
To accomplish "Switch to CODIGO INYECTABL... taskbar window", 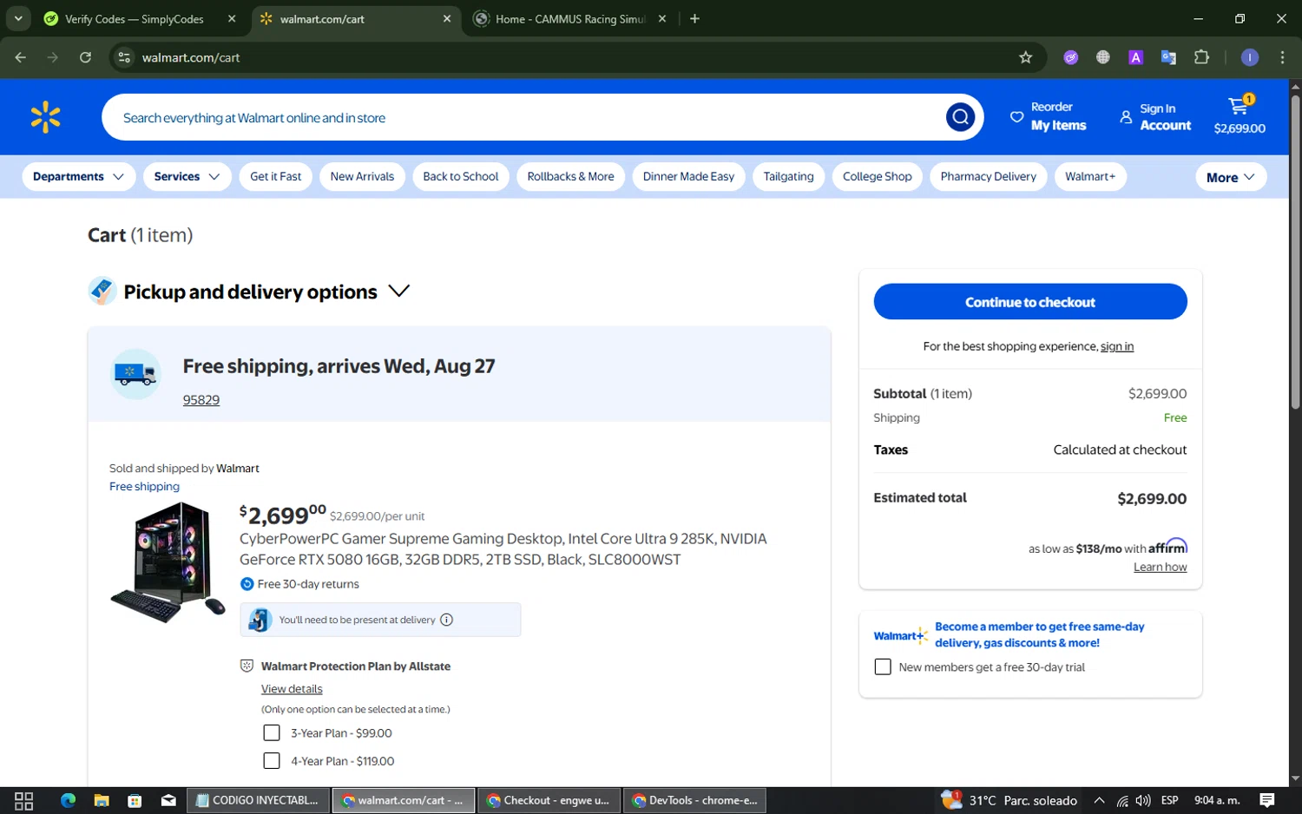I will coord(260,800).
